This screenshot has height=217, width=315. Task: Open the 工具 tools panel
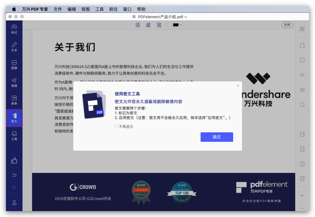coord(14,136)
